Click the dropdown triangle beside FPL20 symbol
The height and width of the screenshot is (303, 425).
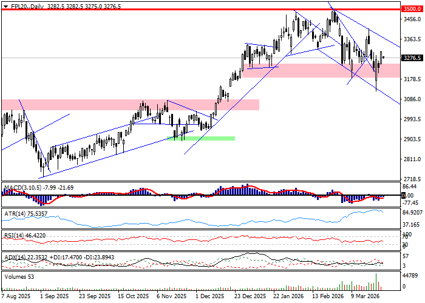click(4, 5)
